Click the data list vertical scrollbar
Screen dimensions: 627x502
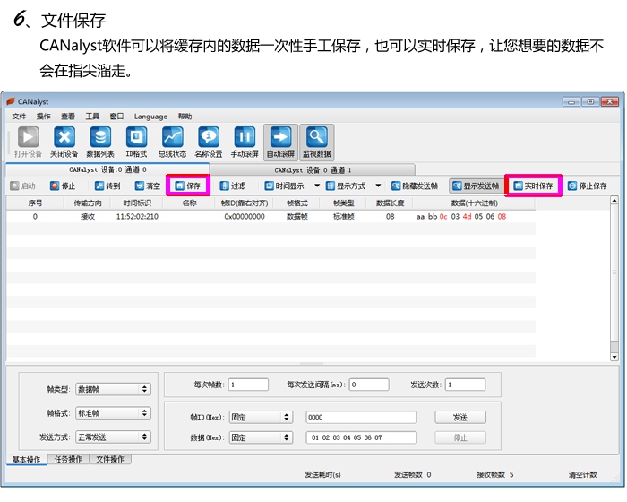(x=614, y=278)
